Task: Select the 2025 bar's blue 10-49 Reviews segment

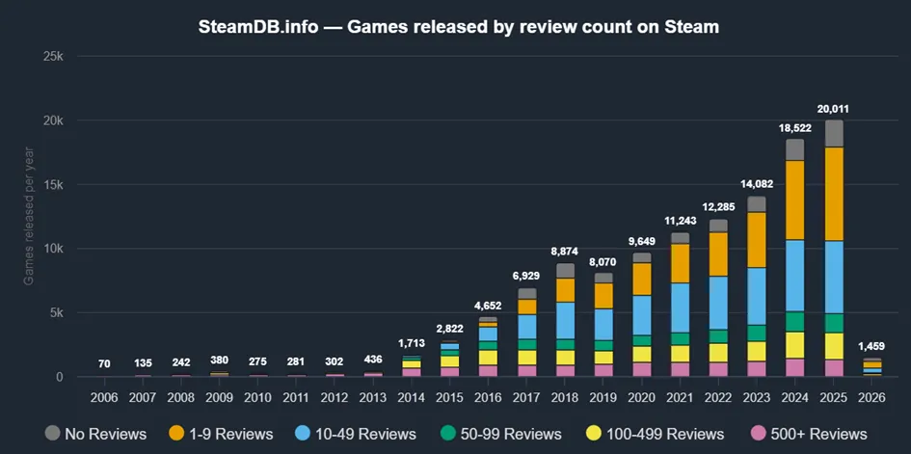Action: coord(834,277)
